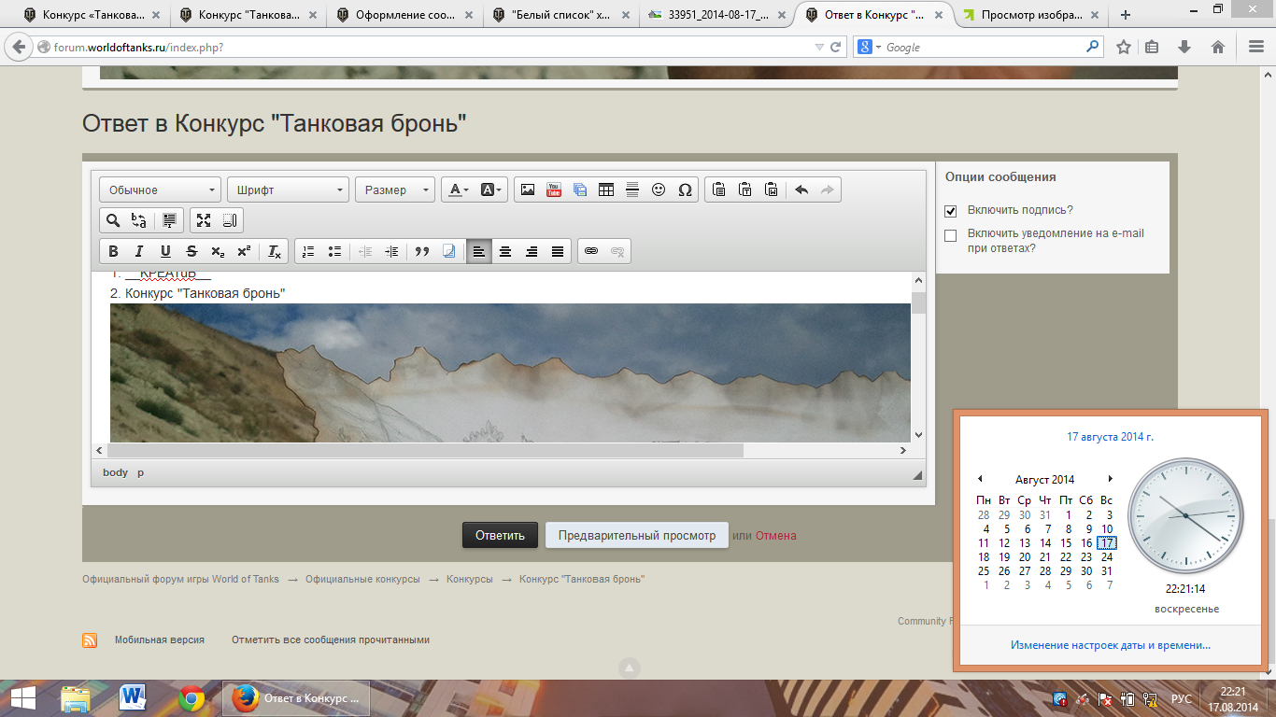Switch to 'Просмотр изобра...' tab
This screenshot has height=717, width=1276.
click(1031, 15)
